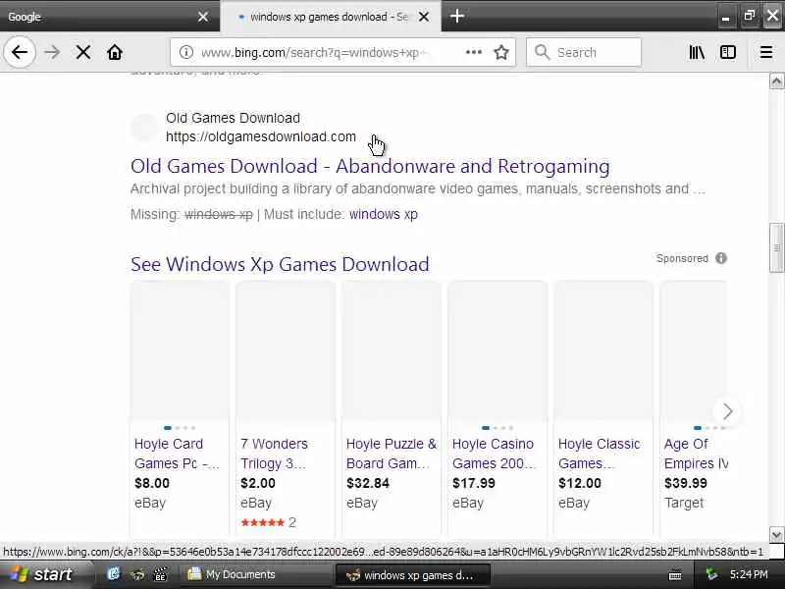Click the keyboard icon in system tray
The image size is (785, 589).
pyautogui.click(x=675, y=575)
